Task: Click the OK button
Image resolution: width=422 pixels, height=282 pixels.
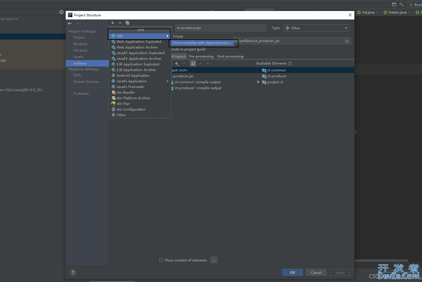Action: click(293, 272)
